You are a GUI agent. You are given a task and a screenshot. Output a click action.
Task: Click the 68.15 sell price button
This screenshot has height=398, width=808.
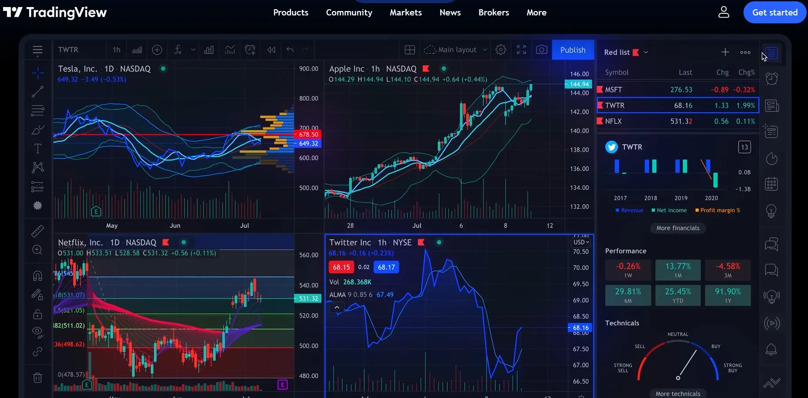pyautogui.click(x=341, y=267)
